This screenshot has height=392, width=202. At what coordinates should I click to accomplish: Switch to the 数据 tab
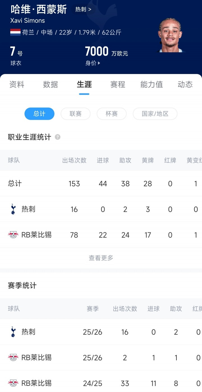[50, 84]
